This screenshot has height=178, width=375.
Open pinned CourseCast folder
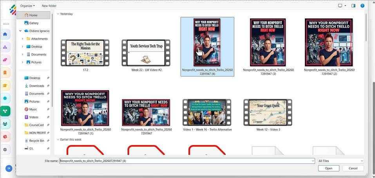click(36, 125)
